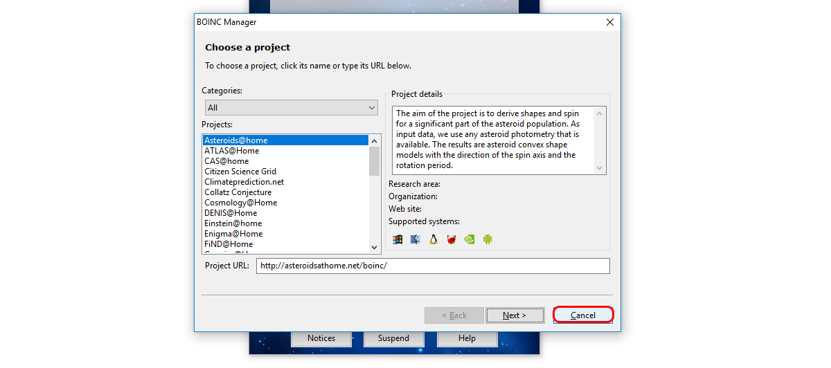The image size is (831, 368).
Task: Click the Next button
Action: point(515,315)
